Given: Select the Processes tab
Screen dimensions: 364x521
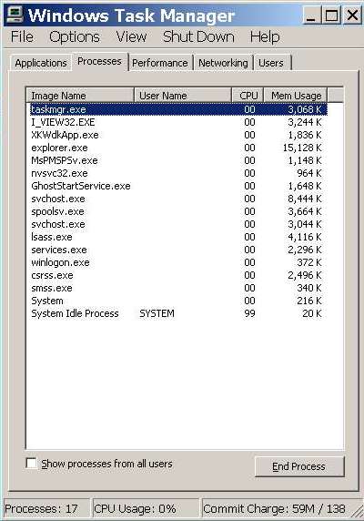Looking at the screenshot, I should (x=99, y=61).
